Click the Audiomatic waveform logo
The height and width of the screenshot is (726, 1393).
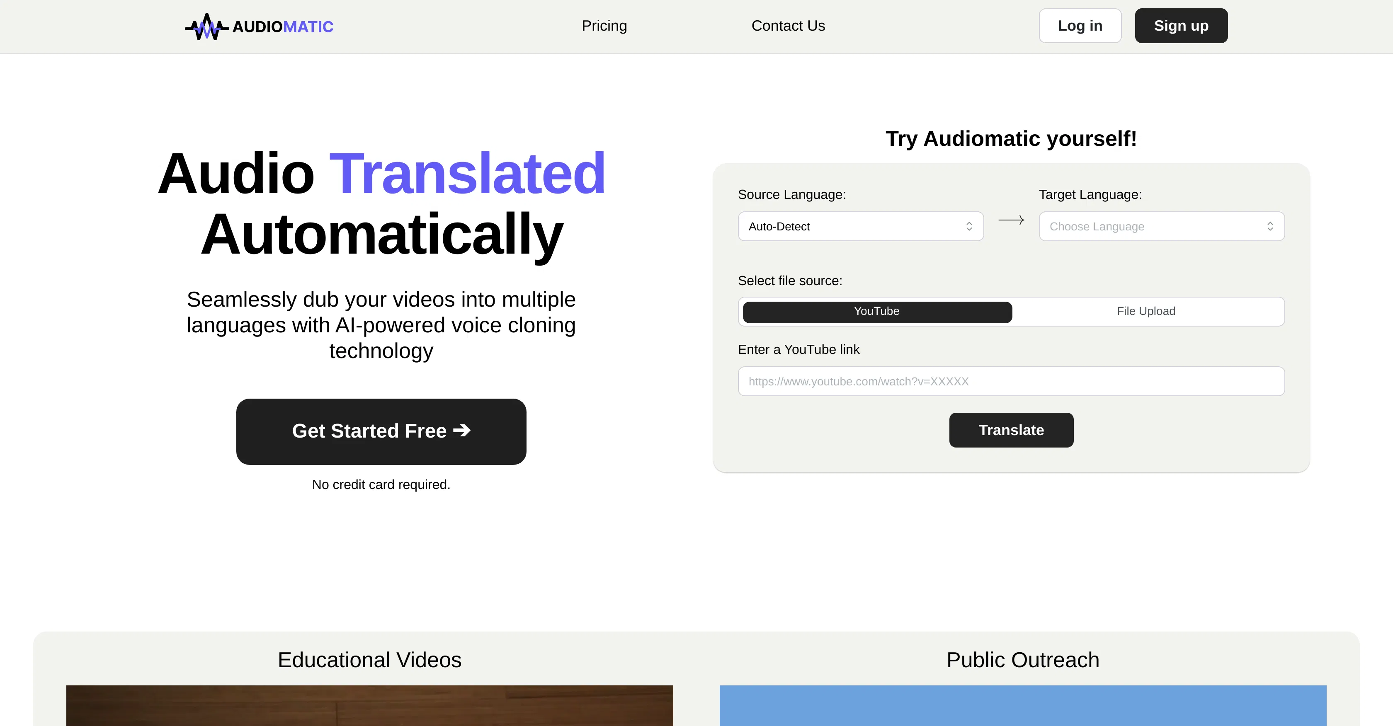click(x=207, y=25)
